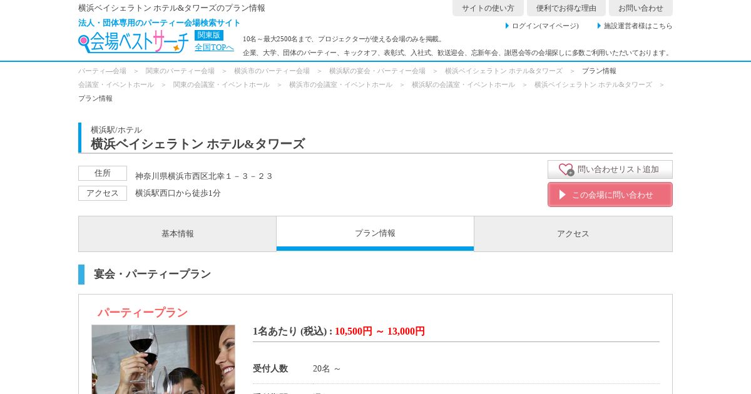Click the arrow icon beside 施設運営者様はこちら
This screenshot has width=751, height=394.
coord(599,26)
